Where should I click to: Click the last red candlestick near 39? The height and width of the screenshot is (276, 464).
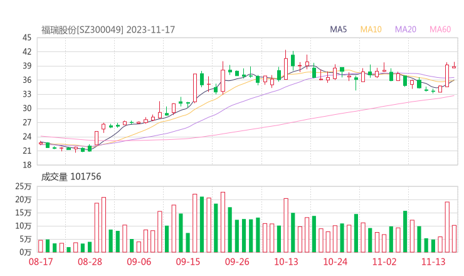[454, 66]
